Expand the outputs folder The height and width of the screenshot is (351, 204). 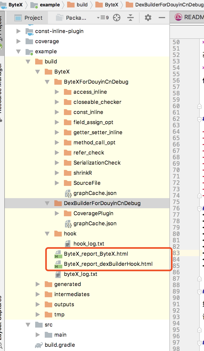38,305
